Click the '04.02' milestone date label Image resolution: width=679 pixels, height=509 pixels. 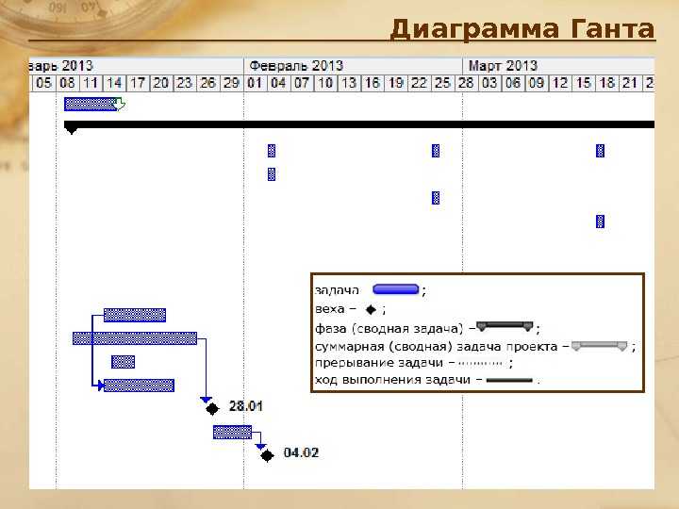tap(301, 452)
